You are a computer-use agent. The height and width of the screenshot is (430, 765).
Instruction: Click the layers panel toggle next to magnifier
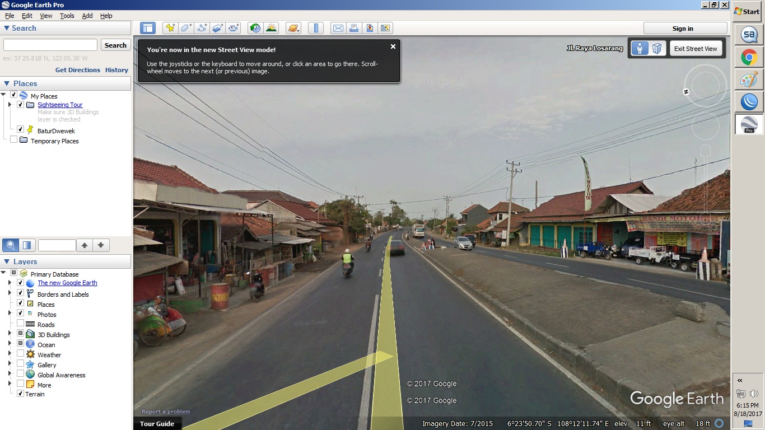[27, 245]
